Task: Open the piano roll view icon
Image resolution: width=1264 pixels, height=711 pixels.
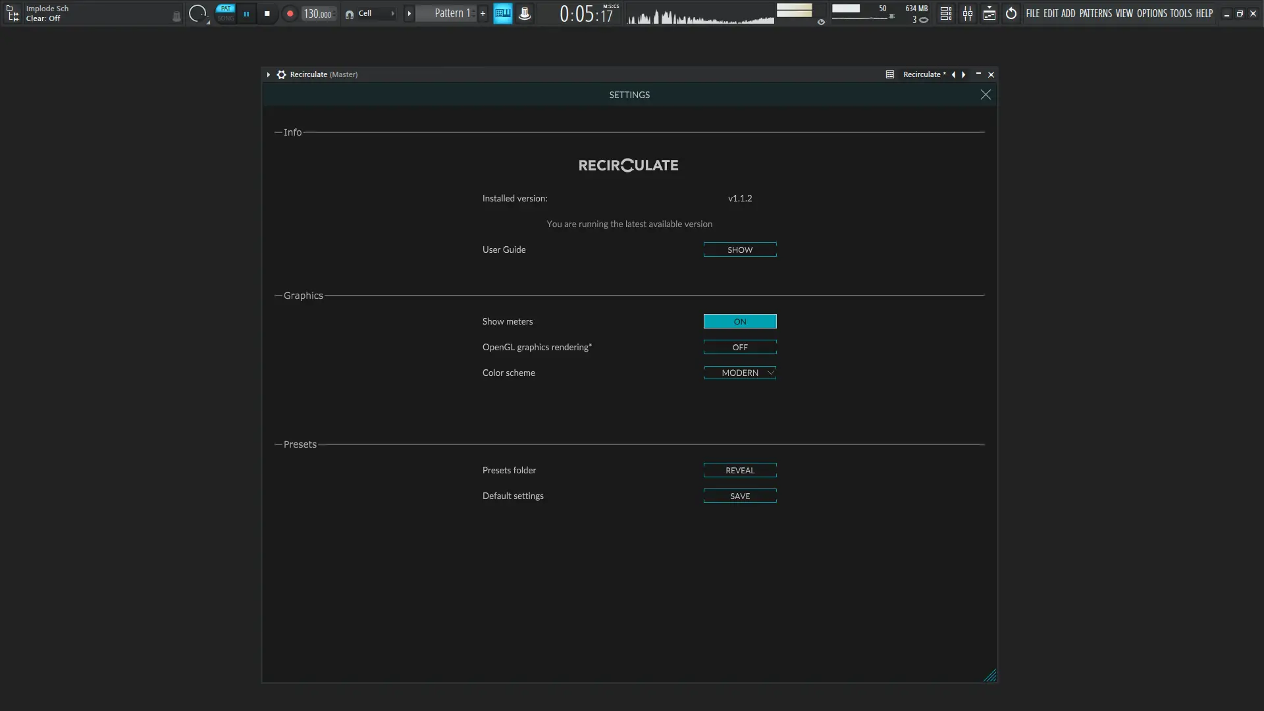Action: pos(502,13)
